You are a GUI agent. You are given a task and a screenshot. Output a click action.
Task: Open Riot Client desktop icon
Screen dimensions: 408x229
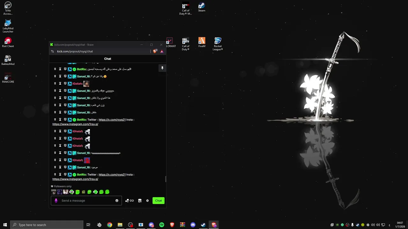8,43
